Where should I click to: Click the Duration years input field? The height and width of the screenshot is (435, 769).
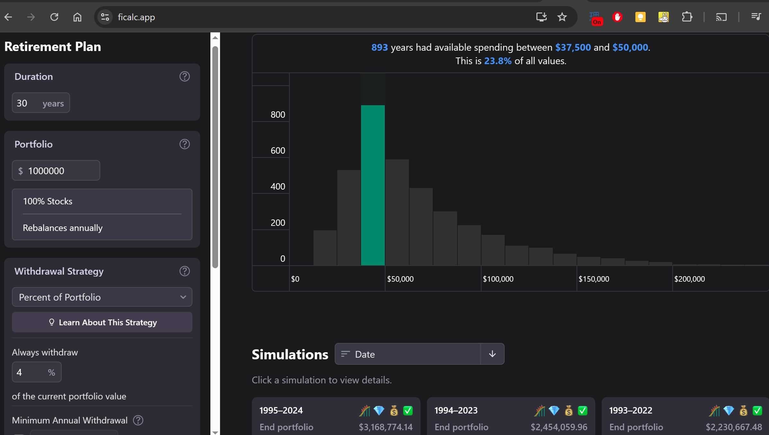pyautogui.click(x=41, y=103)
